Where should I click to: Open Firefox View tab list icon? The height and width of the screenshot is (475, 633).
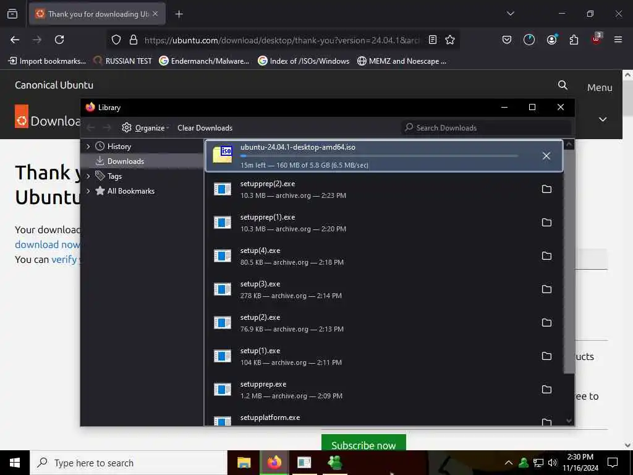tap(12, 14)
